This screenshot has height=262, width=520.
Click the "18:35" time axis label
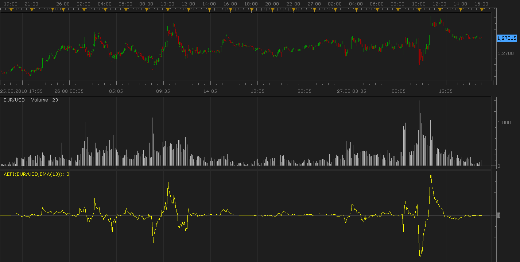(x=257, y=91)
